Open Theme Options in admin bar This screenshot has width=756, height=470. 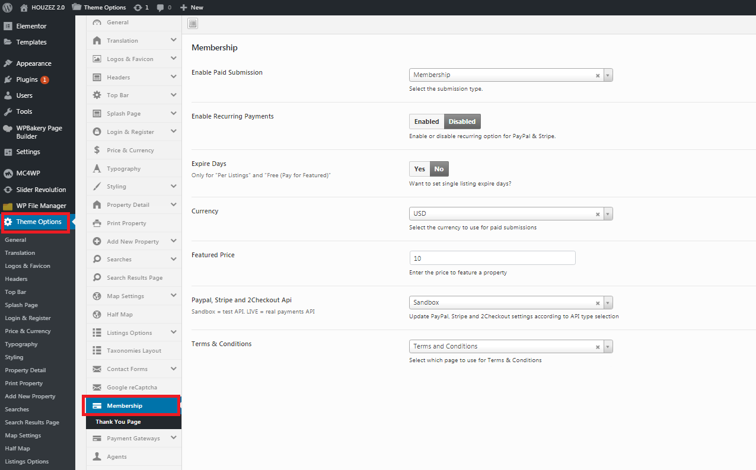(x=99, y=7)
